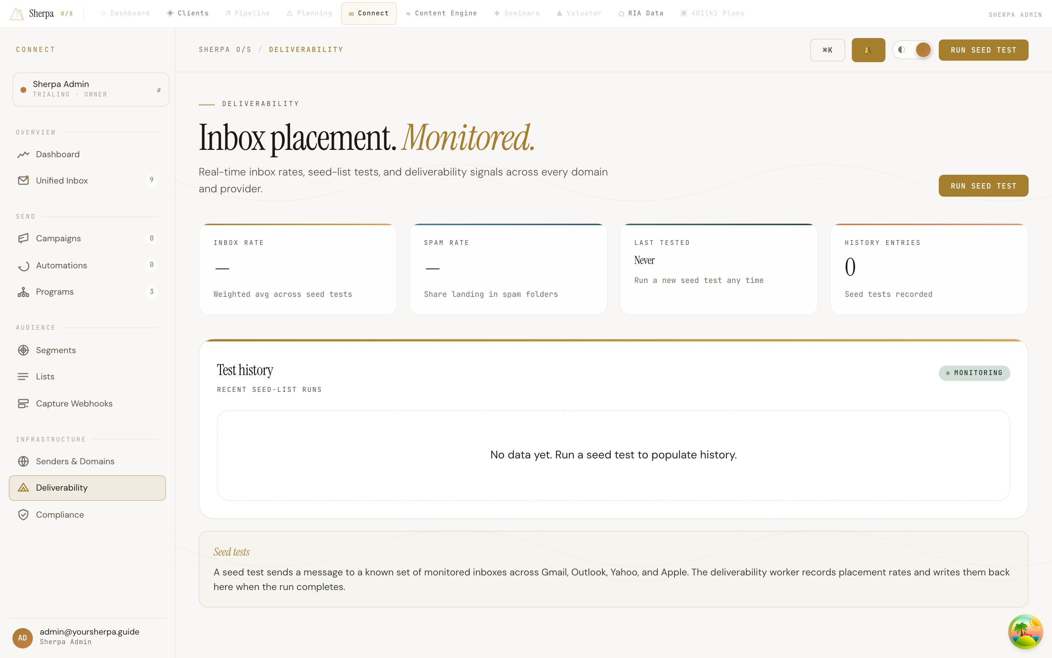The width and height of the screenshot is (1052, 658).
Task: Click the top bar Run Seed Test button
Action: [x=983, y=50]
